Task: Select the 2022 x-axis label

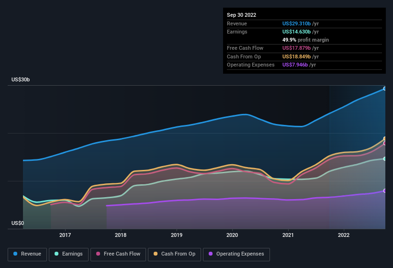Action: tap(344, 235)
